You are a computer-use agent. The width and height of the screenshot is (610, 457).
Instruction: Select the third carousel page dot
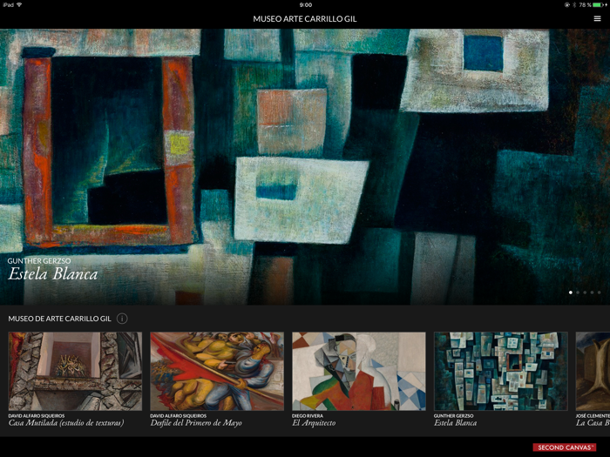[x=585, y=292]
